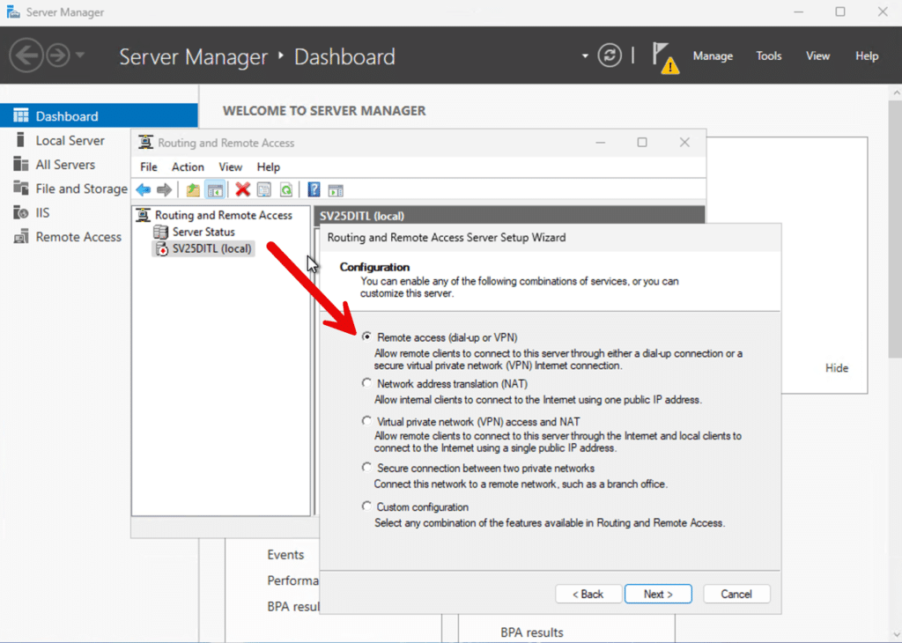Open the Tools menu in Server Manager
Viewport: 902px width, 643px height.
768,55
